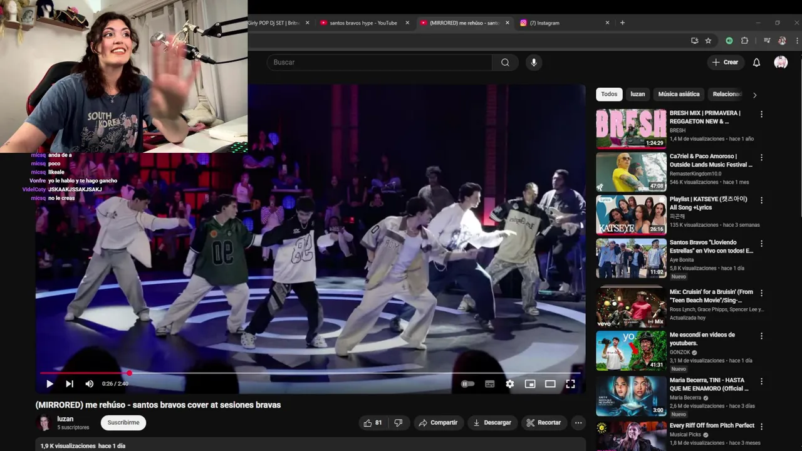The image size is (802, 451).
Task: Open Chrome profile avatar
Action: point(782,41)
